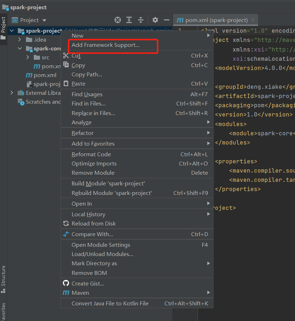Open the Project view dropdown
The height and width of the screenshot is (321, 295).
(x=44, y=20)
